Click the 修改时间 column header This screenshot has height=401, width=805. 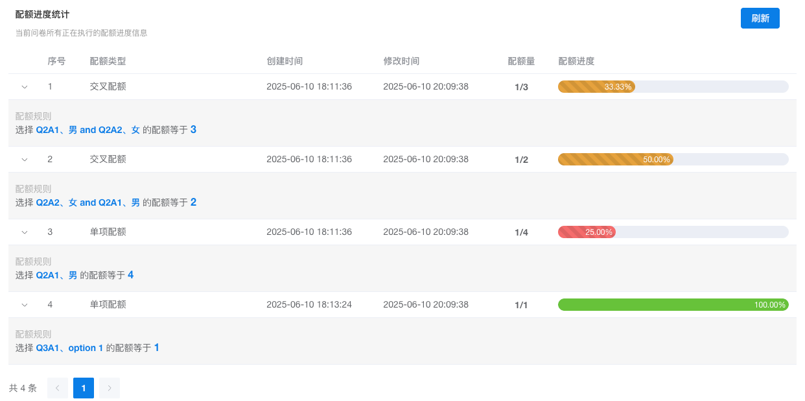(401, 61)
